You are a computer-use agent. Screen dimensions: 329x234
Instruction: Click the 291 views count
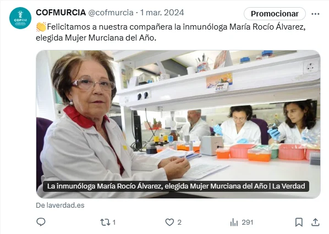click(248, 222)
